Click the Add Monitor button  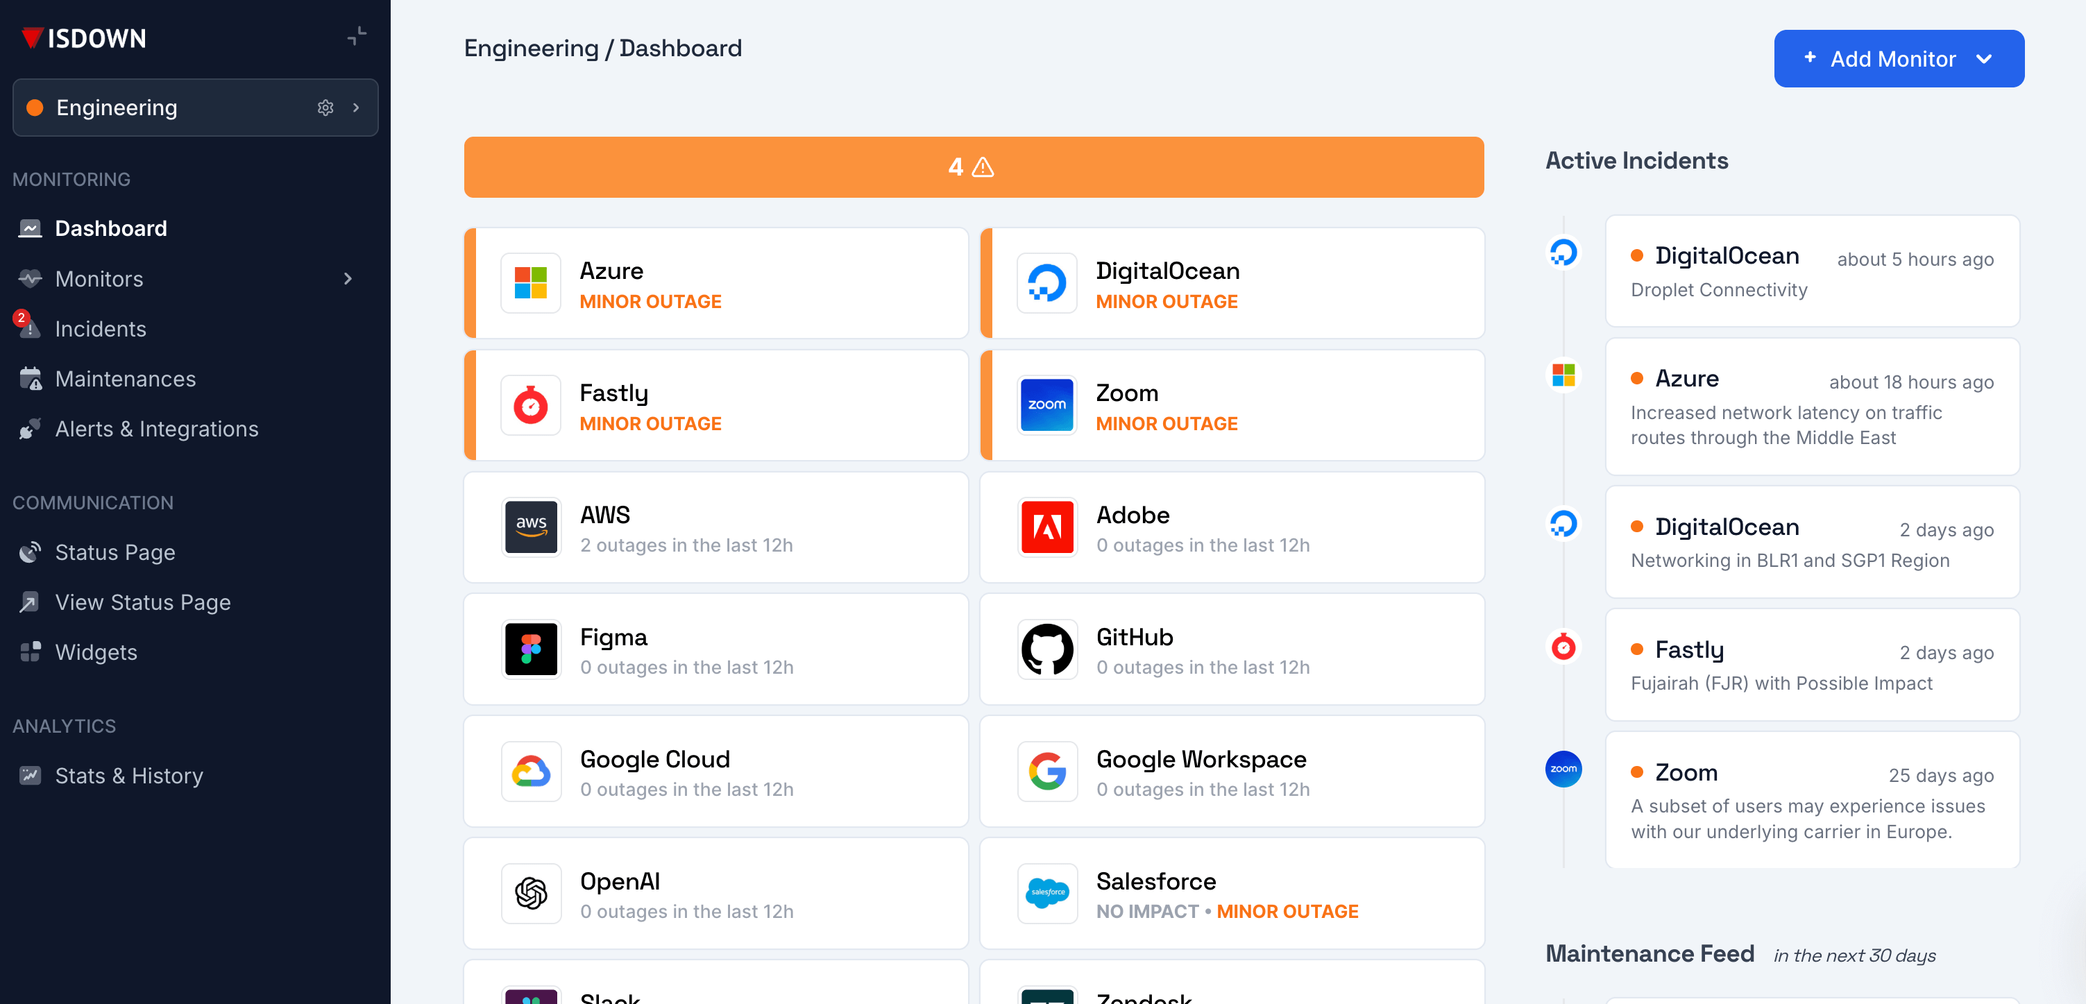1898,58
